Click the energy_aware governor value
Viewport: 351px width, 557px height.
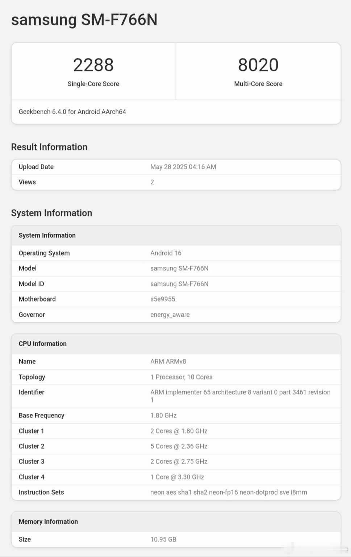(x=170, y=315)
